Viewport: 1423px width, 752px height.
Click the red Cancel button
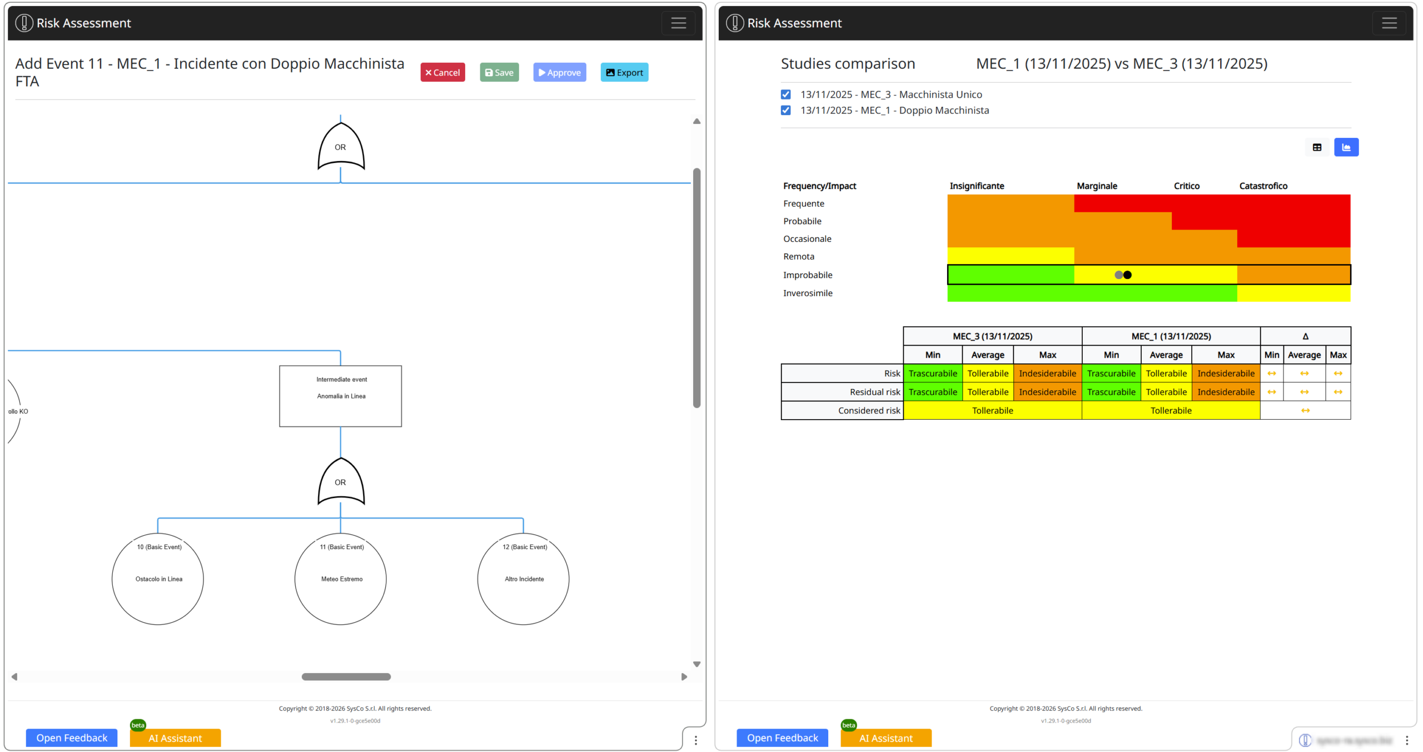(x=442, y=73)
